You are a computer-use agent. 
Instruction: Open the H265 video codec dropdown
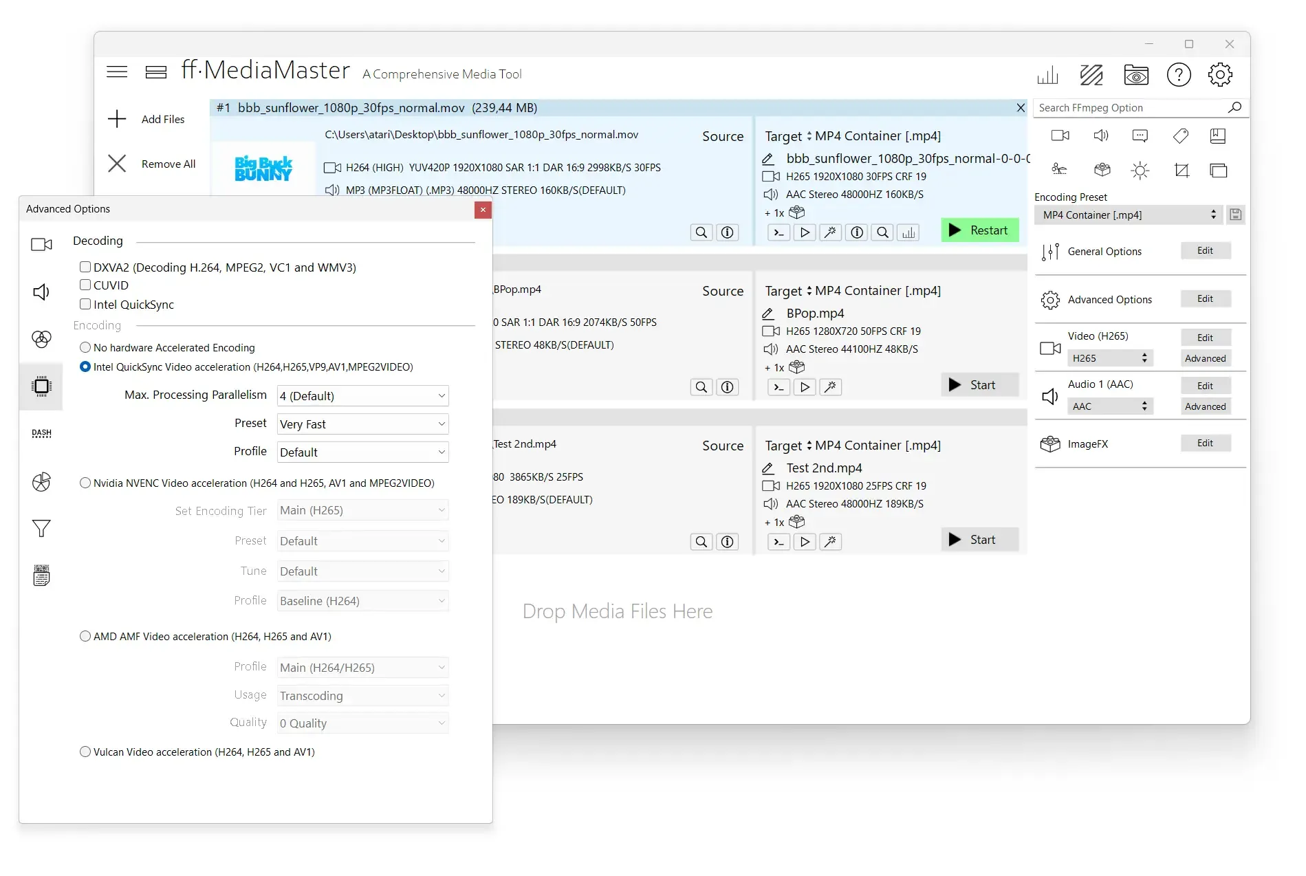[x=1109, y=358]
